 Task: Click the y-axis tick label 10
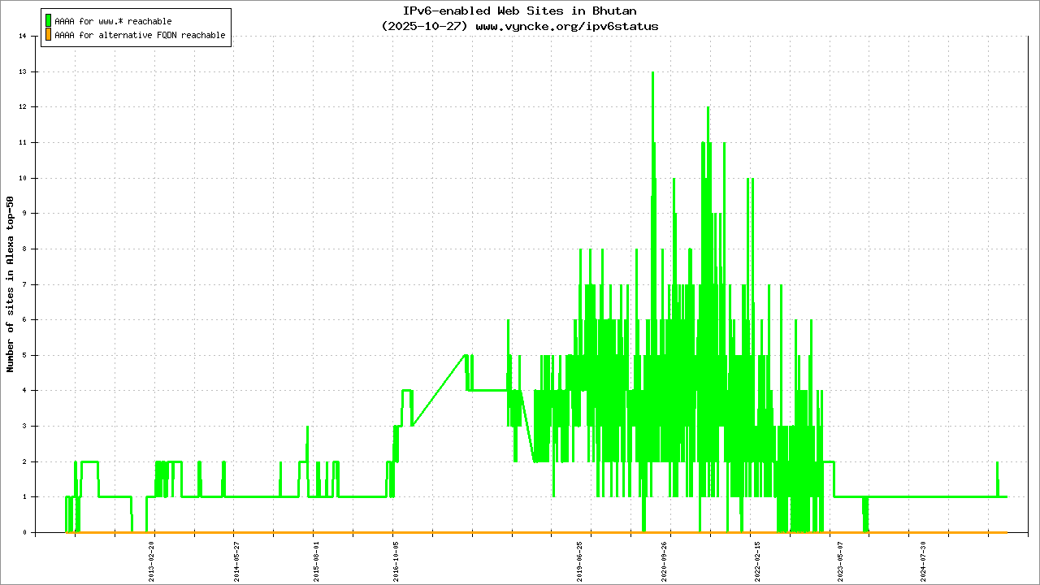(24, 178)
